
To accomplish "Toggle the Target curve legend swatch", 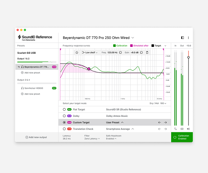I will 153,46.
